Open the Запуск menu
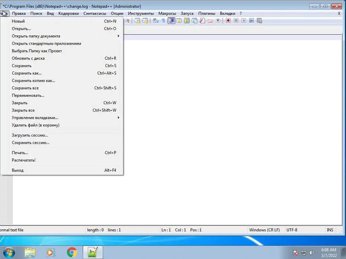The width and height of the screenshot is (346, 259). tap(187, 13)
